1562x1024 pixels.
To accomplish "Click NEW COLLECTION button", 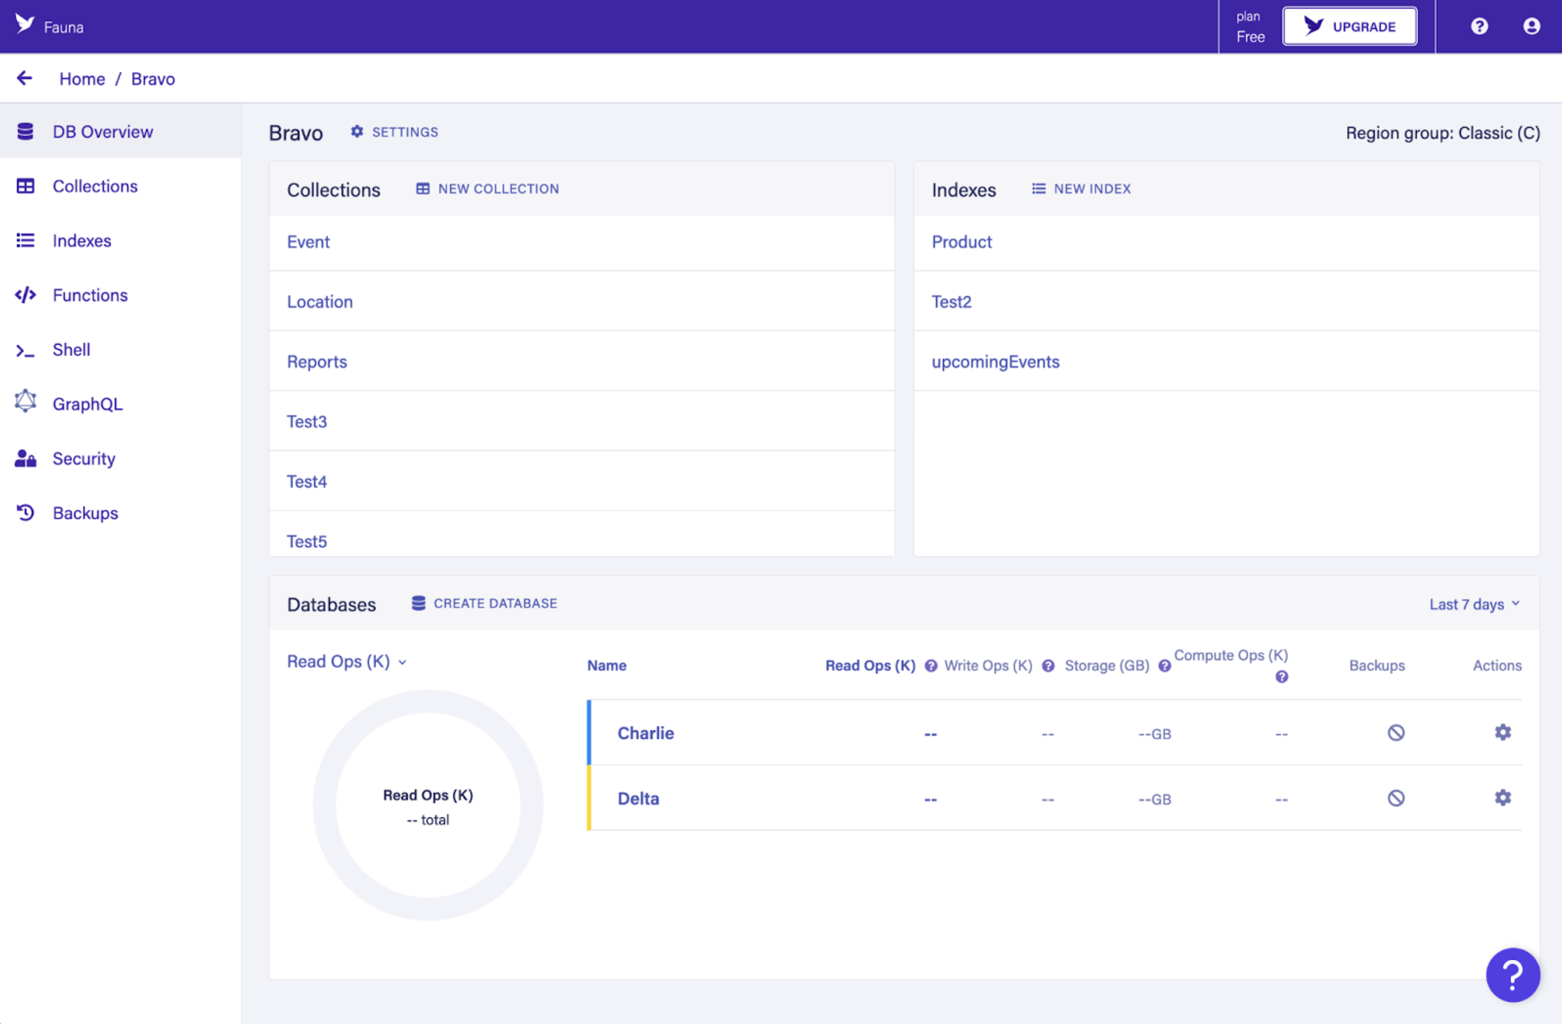I will 488,189.
